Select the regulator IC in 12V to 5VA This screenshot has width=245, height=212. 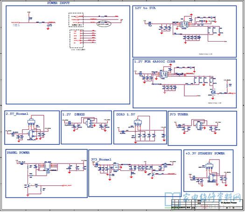pos(184,24)
